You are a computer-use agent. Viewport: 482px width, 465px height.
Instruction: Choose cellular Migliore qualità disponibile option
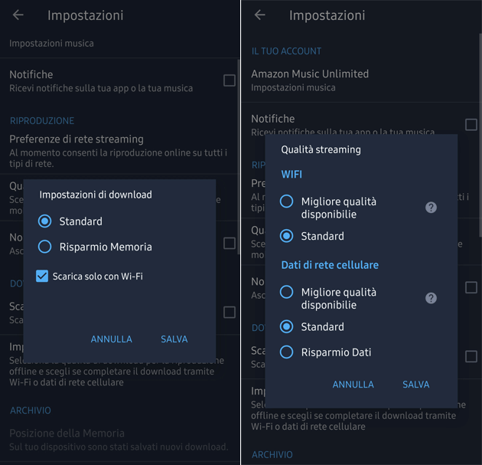coord(287,292)
